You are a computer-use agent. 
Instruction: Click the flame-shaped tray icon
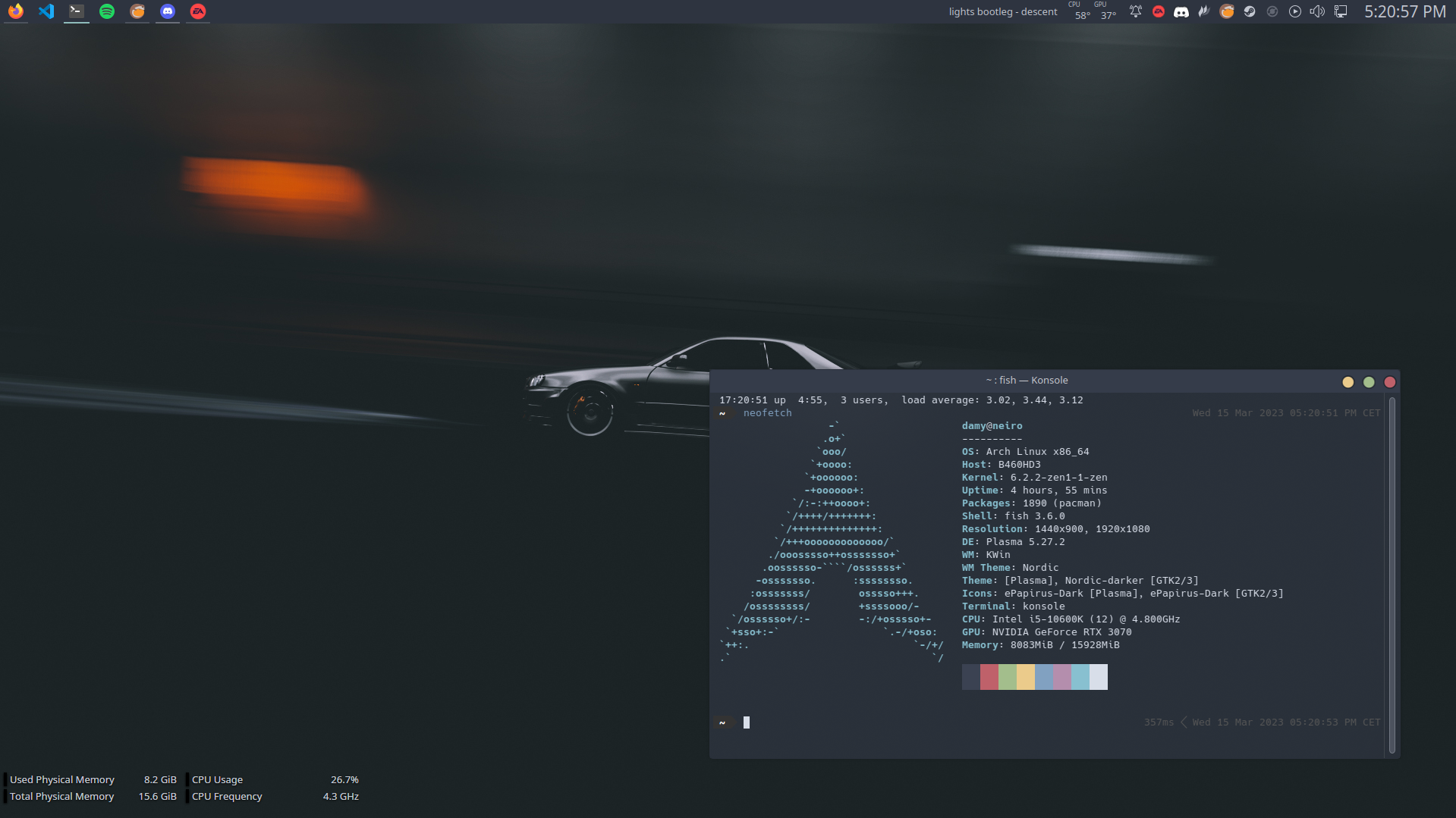click(x=1204, y=11)
